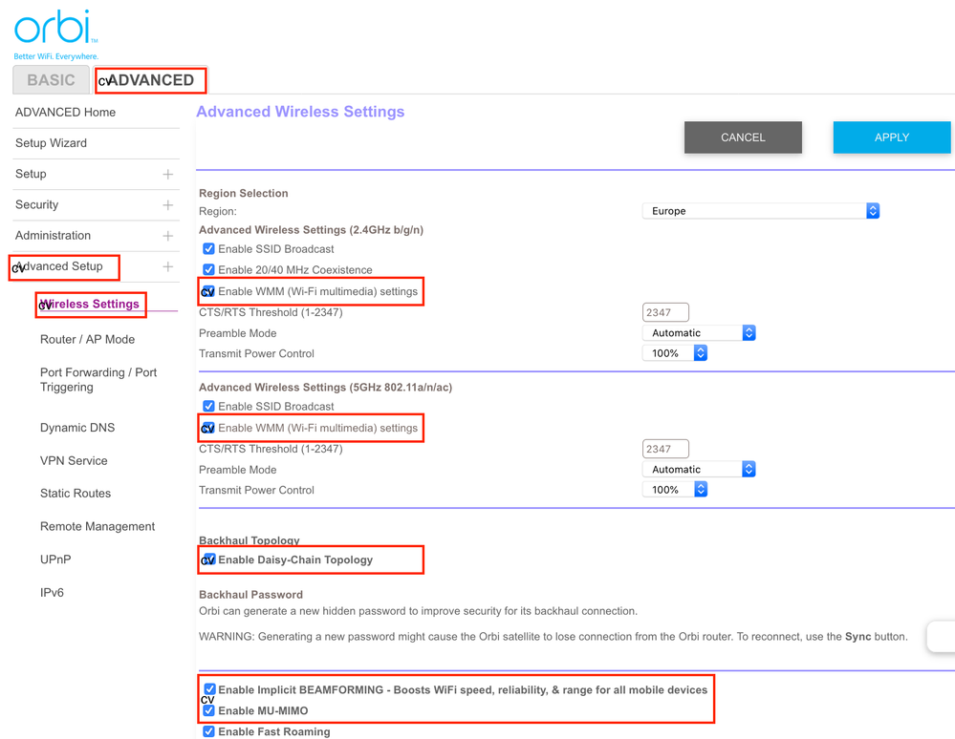
Task: Toggle Enable 20/40 MHz Coexistence checkbox
Action: point(208,270)
